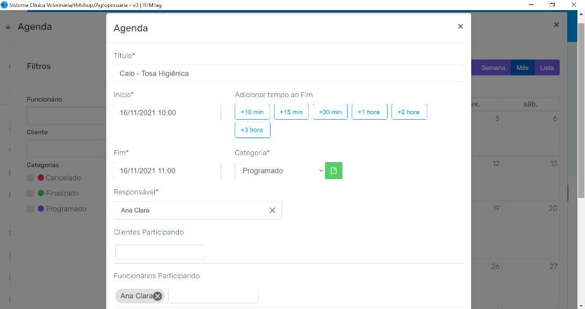Click the green new category document icon

pyautogui.click(x=334, y=171)
